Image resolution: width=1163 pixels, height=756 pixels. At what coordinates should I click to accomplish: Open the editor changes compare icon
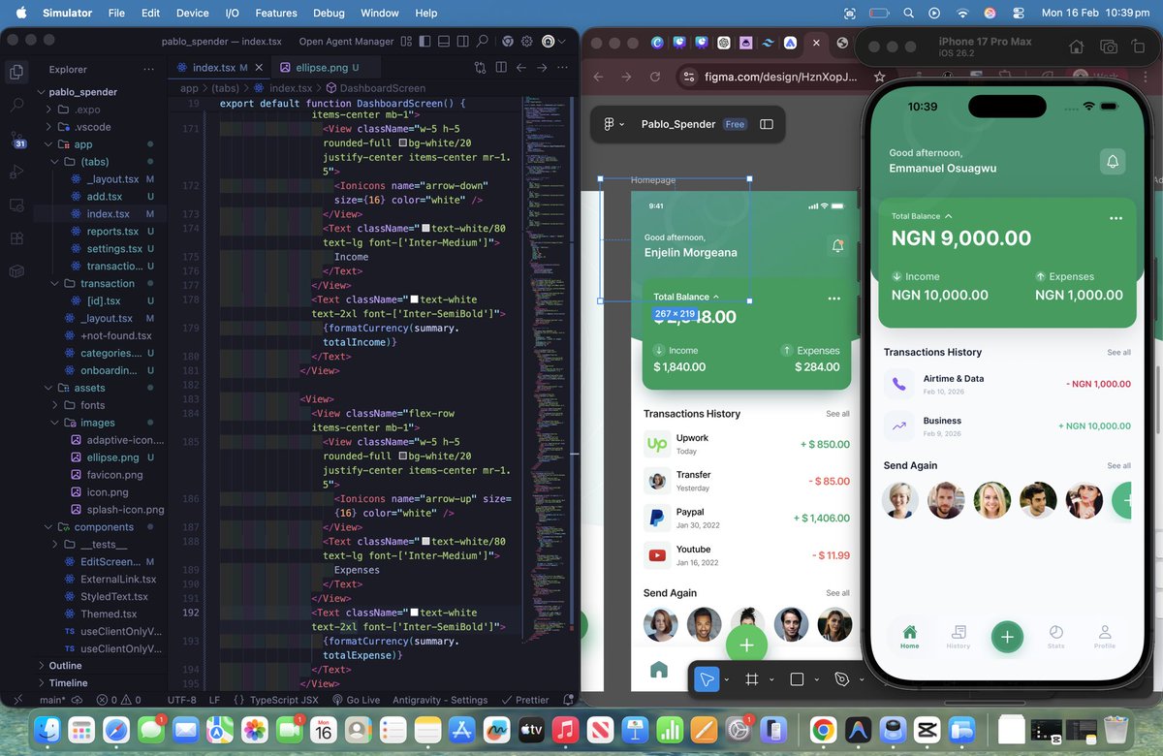pos(481,68)
